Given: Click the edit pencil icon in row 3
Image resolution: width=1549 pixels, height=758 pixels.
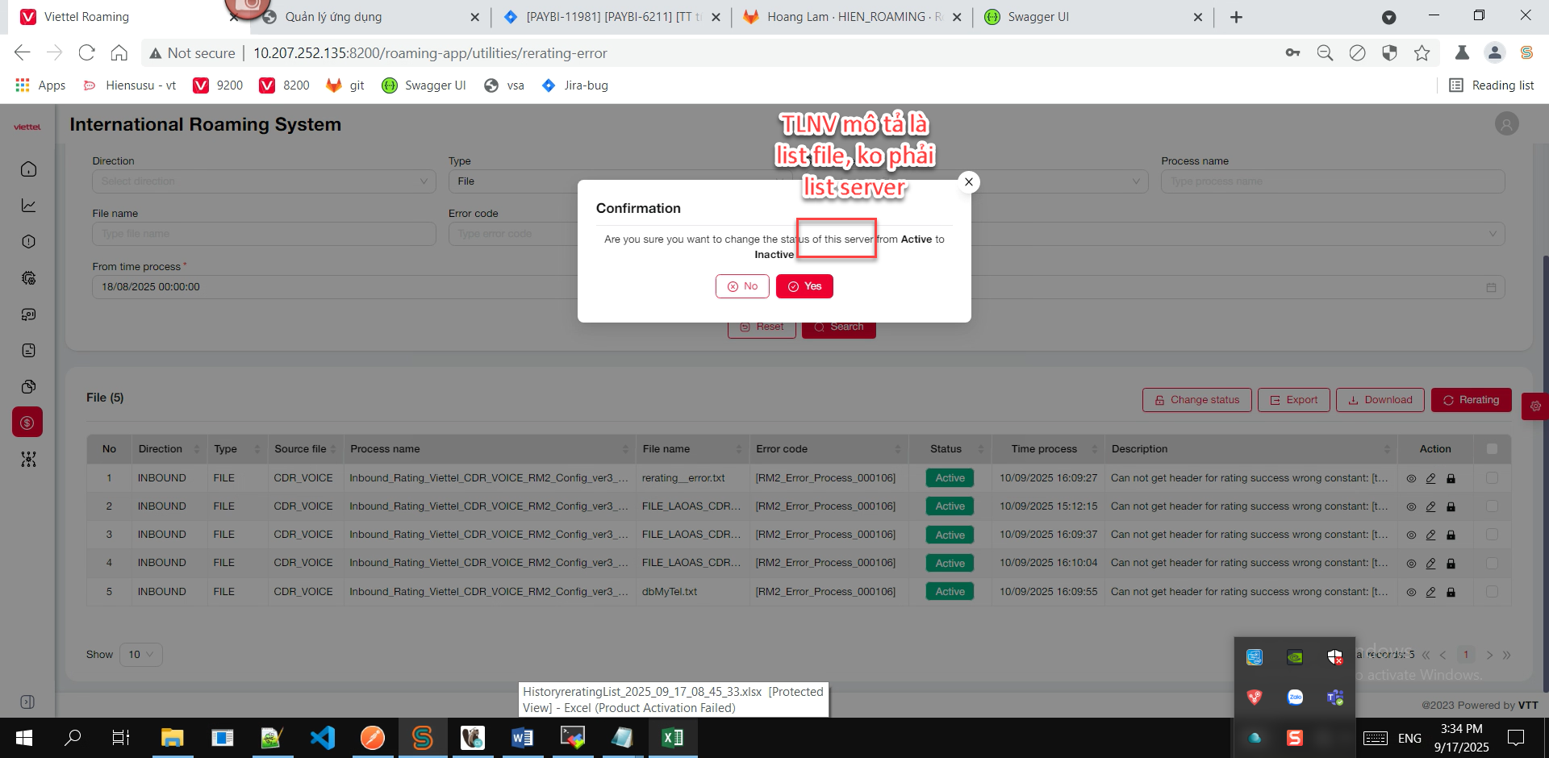Looking at the screenshot, I should click(1430, 535).
